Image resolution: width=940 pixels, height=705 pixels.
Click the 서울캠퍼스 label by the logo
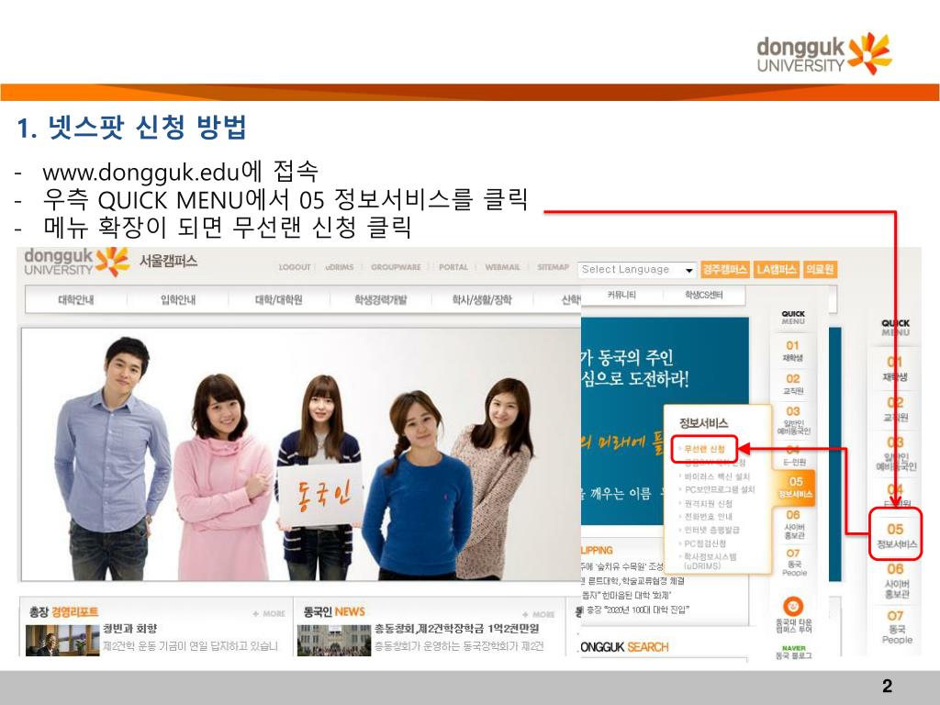click(169, 261)
